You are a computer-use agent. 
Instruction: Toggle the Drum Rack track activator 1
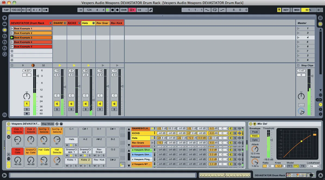click(27, 104)
